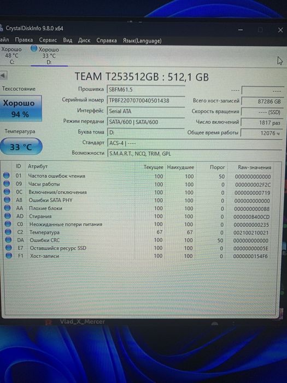Viewport: 287px width, 383px height.
Task: Click status orb for attribute 01
Action: pos(7,176)
